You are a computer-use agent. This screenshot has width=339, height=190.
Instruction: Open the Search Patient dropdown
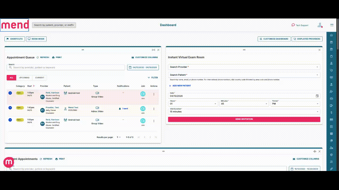(x=244, y=75)
